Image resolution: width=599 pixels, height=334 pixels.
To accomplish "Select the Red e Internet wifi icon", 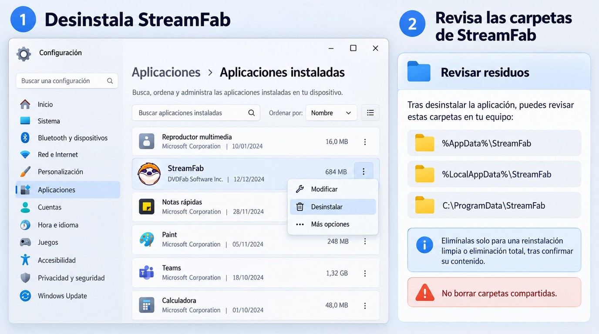I will (x=25, y=154).
